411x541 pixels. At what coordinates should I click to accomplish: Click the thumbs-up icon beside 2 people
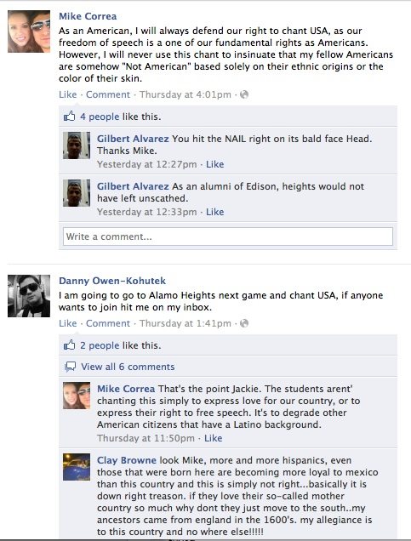coord(70,345)
